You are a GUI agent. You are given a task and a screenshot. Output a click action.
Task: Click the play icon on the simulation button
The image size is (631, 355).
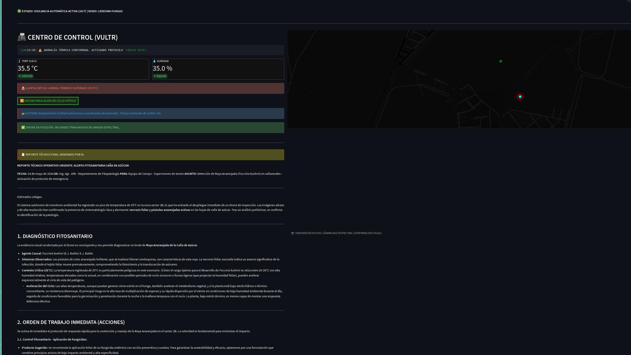[x=22, y=101]
